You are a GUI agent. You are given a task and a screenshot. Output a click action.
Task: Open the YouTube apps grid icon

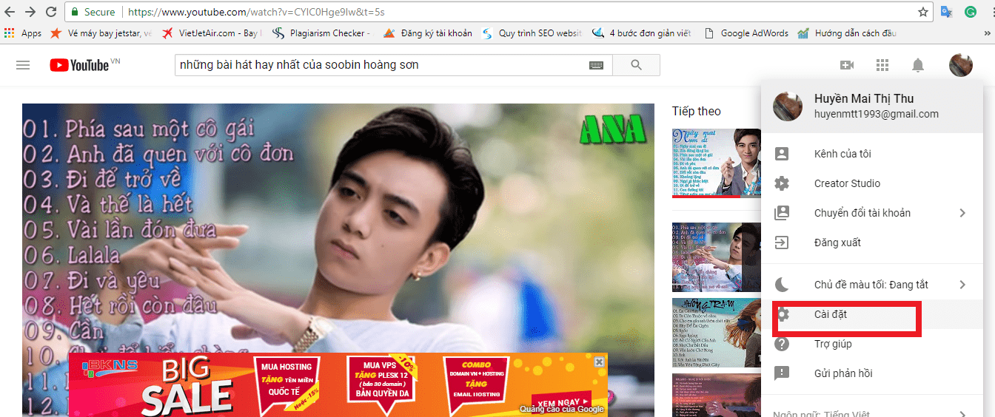882,65
